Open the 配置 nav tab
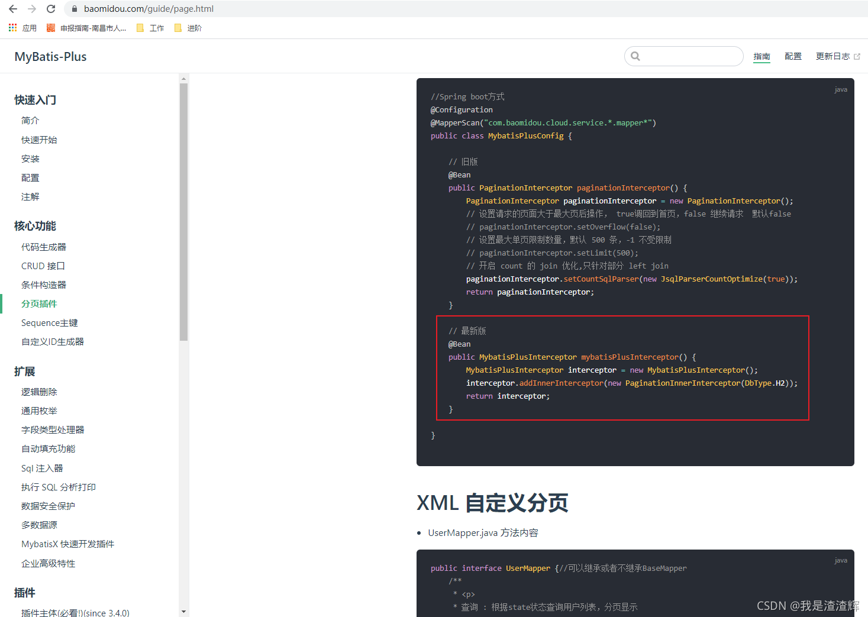Screen dimensions: 868x617 tap(793, 56)
